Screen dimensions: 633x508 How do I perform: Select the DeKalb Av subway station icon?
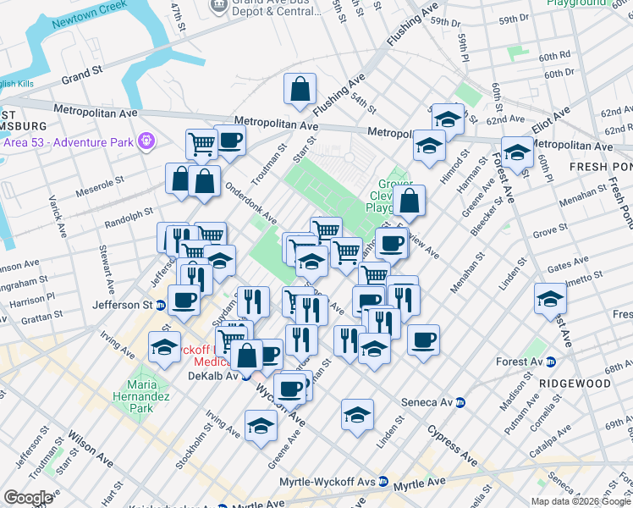click(x=246, y=377)
